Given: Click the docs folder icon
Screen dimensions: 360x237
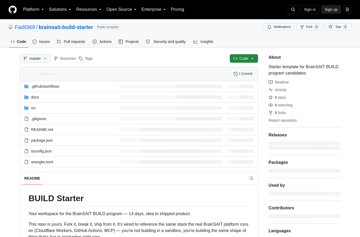Looking at the screenshot, I should pos(26,97).
